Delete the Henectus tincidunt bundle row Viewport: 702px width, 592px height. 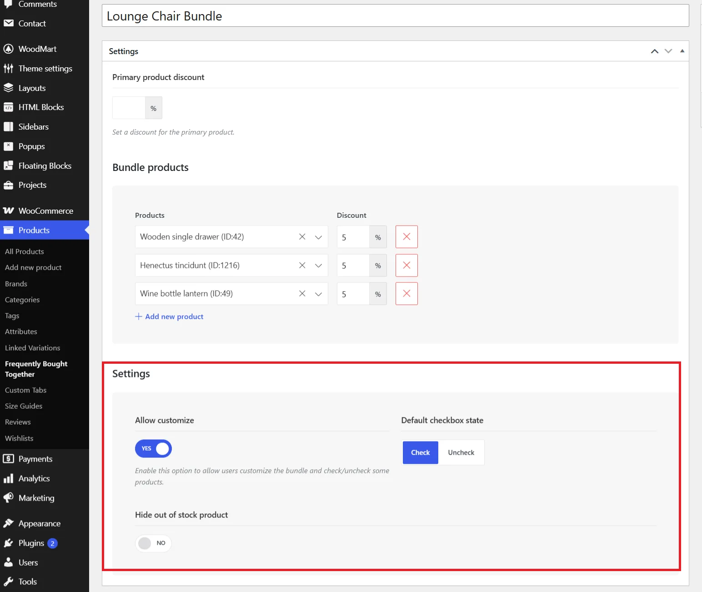pos(406,266)
